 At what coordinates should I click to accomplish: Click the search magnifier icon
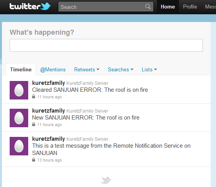(x=148, y=7)
